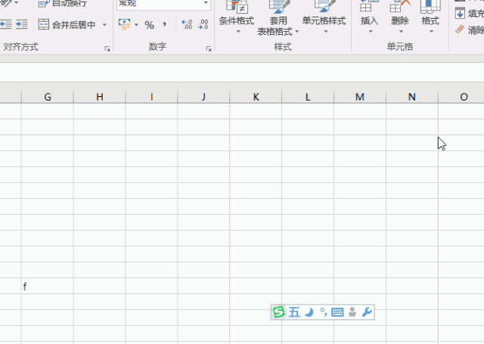Click the Increase Decimal icon
Image resolution: width=484 pixels, height=344 pixels.
(x=187, y=24)
